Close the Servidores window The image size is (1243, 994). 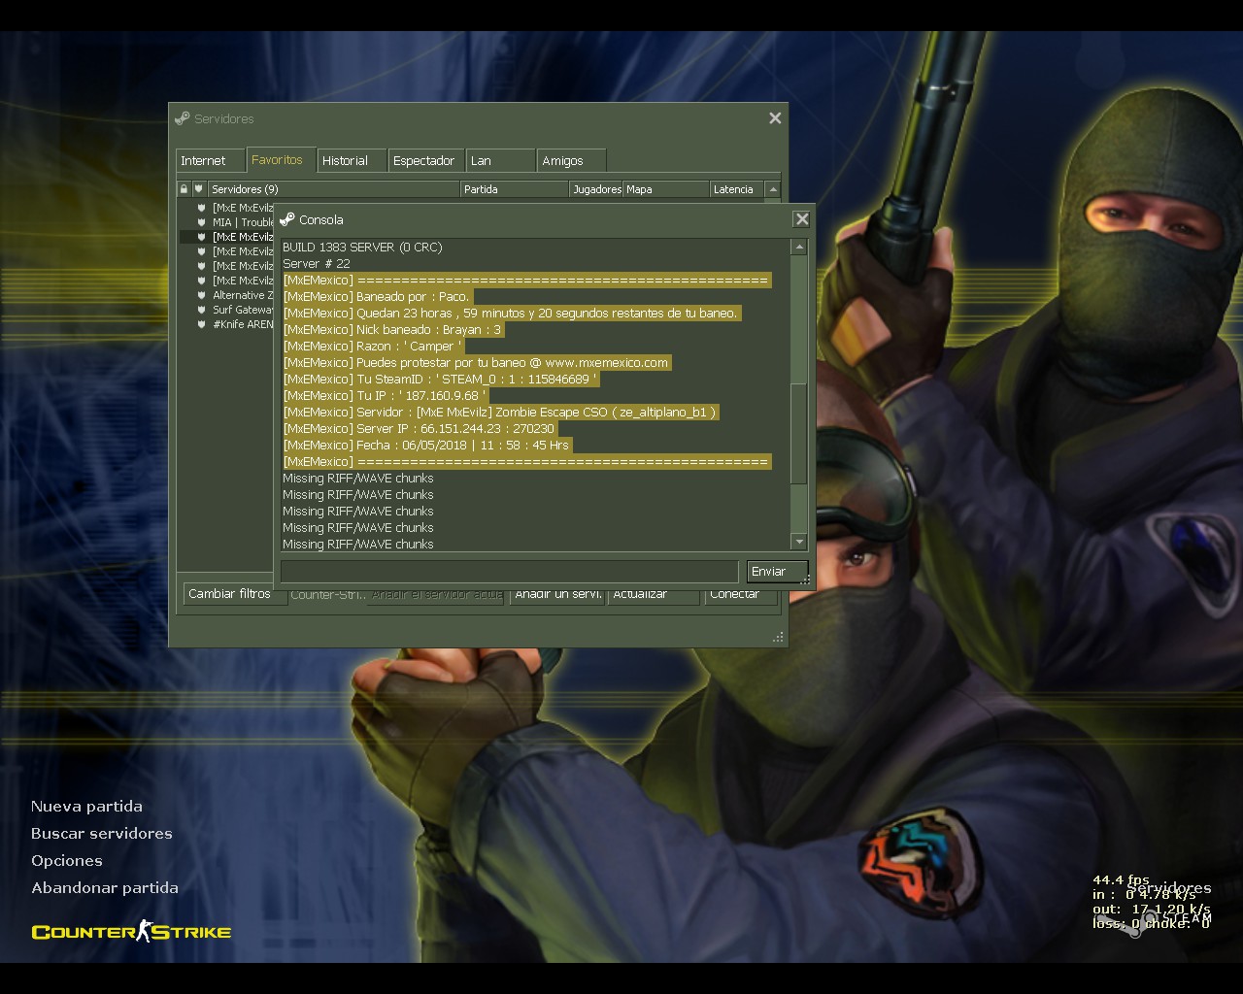click(775, 118)
